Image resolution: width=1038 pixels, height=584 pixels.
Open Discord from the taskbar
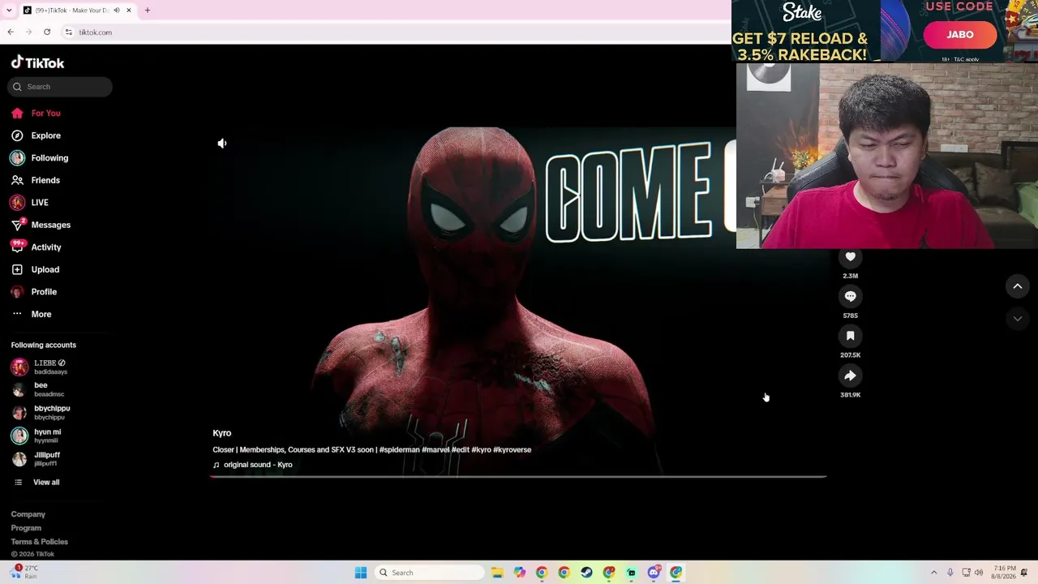tap(654, 573)
